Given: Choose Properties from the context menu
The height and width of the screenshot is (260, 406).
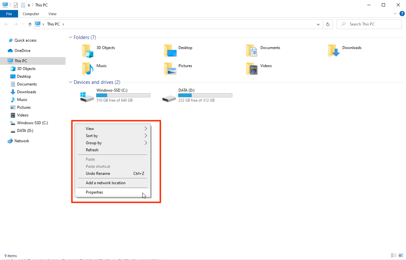Looking at the screenshot, I should (113, 192).
